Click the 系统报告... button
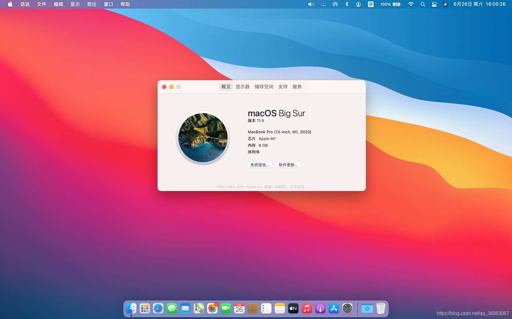512x319 pixels. point(260,165)
